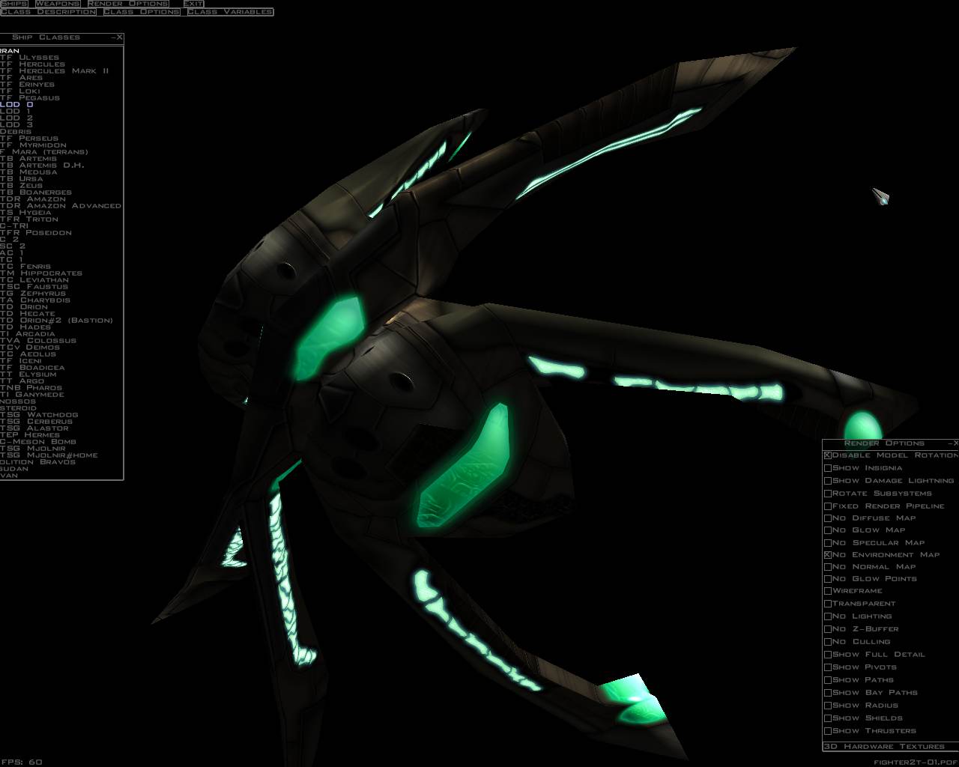Expand TF Myrmidon ship class
This screenshot has width=959, height=767.
[33, 145]
